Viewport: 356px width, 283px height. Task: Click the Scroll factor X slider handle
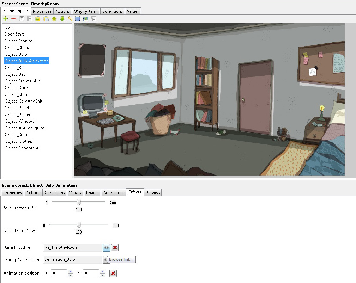[79, 202]
